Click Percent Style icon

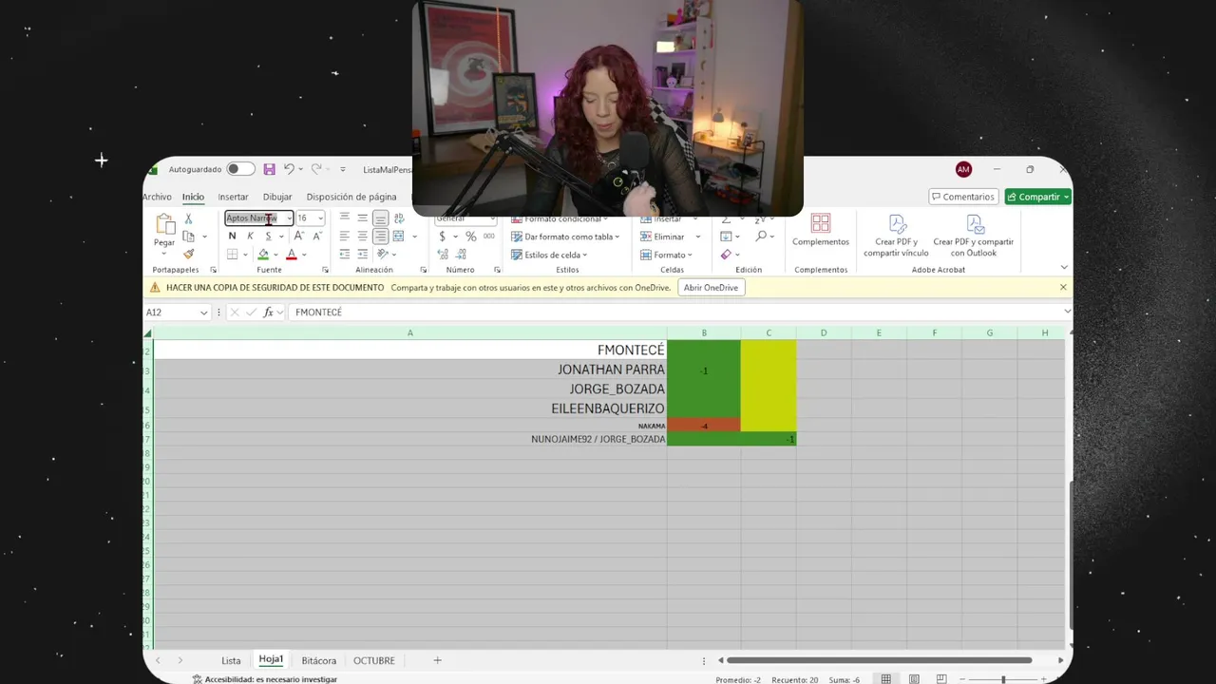click(470, 237)
